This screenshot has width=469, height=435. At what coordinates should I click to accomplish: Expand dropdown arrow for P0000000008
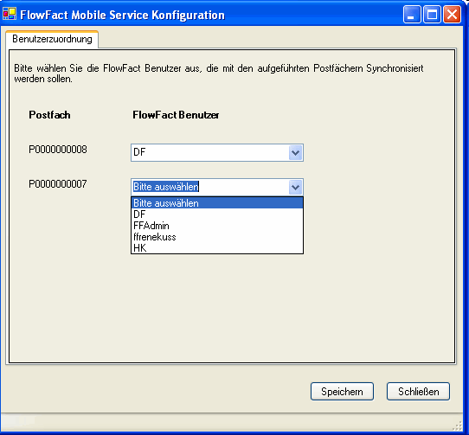coord(296,153)
